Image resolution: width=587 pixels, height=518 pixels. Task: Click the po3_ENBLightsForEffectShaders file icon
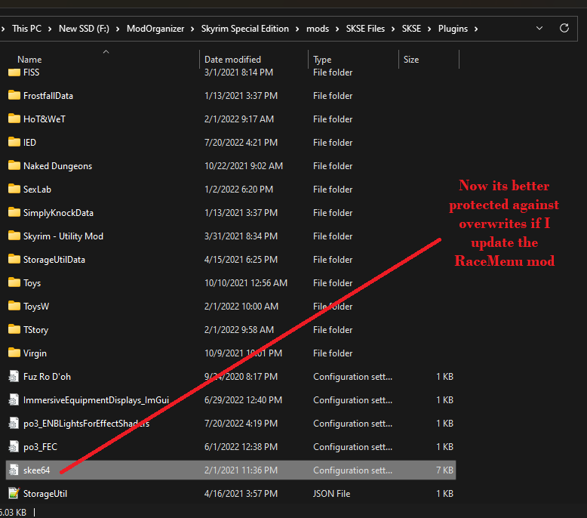(x=14, y=424)
